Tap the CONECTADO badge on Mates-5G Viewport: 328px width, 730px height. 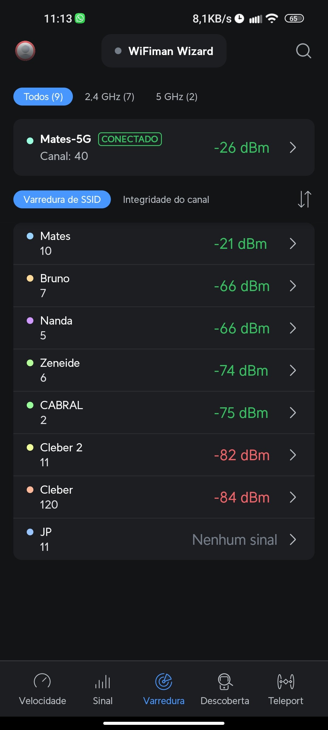click(x=130, y=139)
